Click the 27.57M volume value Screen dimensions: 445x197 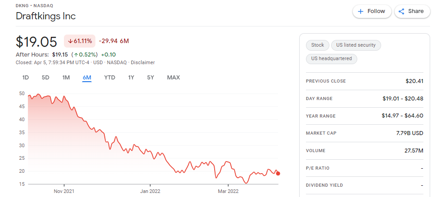click(x=414, y=151)
